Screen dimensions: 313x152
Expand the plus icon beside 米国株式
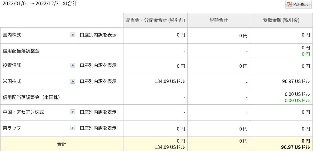point(73,81)
